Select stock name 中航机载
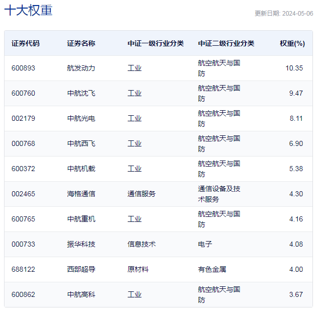Viewport: 316px width, 311px height. coord(81,169)
